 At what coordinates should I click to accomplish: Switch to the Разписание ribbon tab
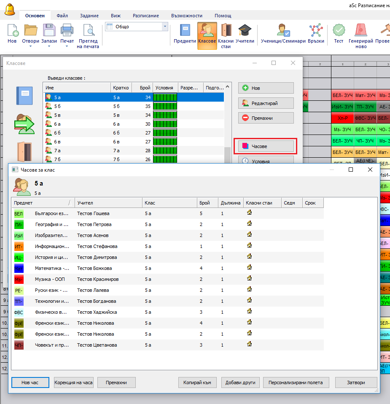146,16
